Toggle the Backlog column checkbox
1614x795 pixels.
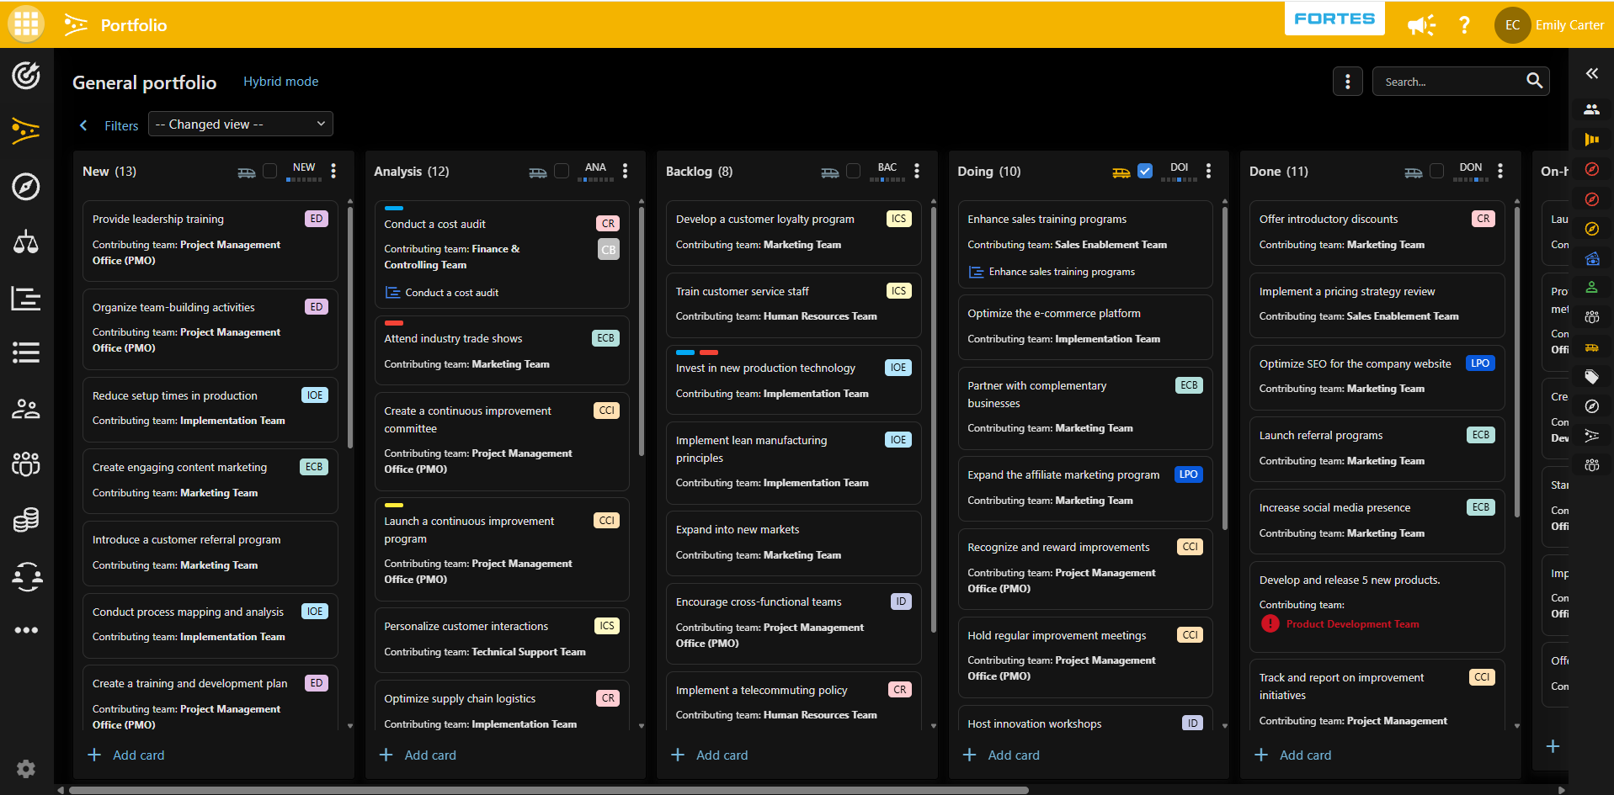coord(853,171)
